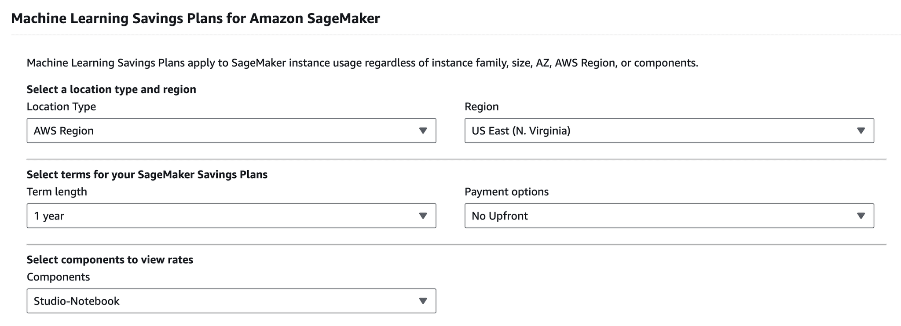Click the Term length label
This screenshot has height=326, width=901.
click(x=57, y=191)
